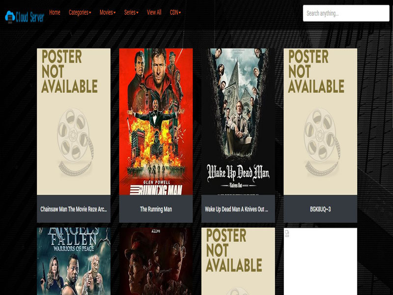Click the Cloud Server logo

[x=25, y=17]
